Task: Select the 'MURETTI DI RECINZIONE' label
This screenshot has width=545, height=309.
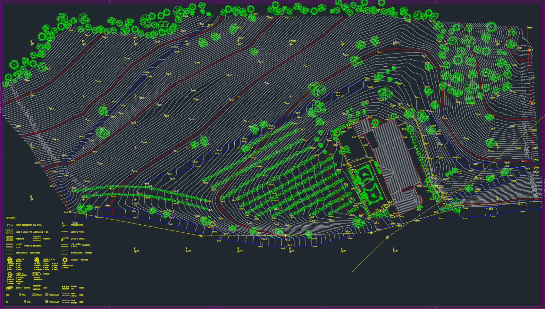Action: (x=33, y=246)
